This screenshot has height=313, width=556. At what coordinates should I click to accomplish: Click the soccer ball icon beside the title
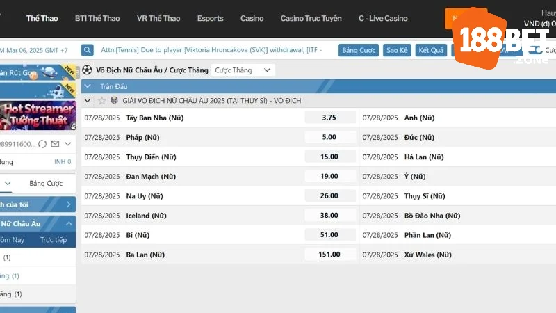click(x=87, y=70)
